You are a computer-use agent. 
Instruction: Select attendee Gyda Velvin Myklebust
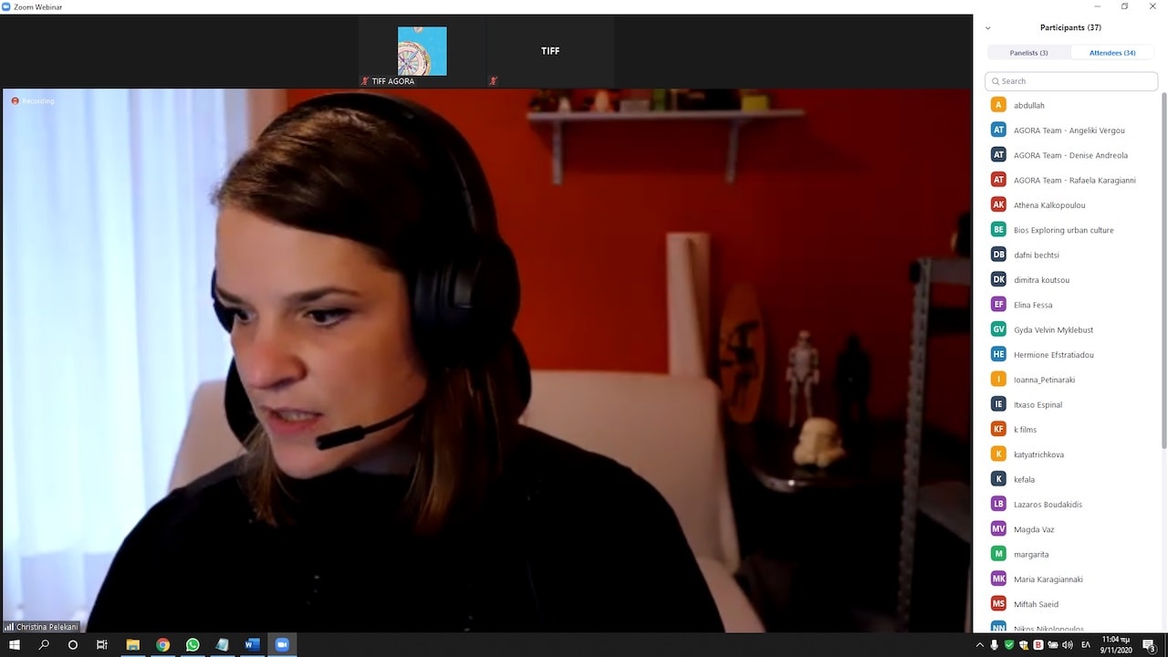coord(1053,329)
